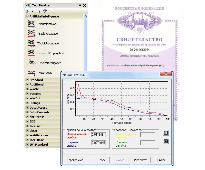
Task: Expand the Internet category
Action: click(27, 126)
